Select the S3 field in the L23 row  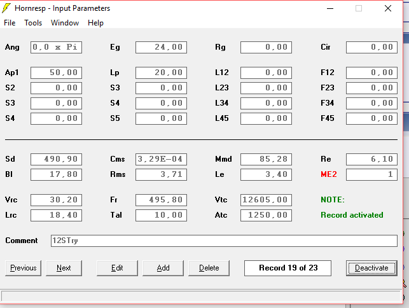point(161,88)
